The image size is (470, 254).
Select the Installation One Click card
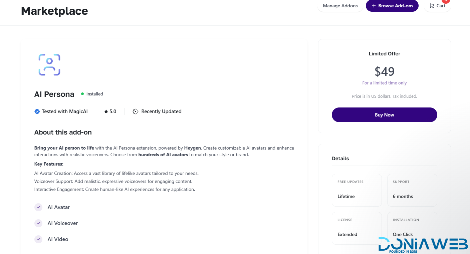pyautogui.click(x=412, y=228)
